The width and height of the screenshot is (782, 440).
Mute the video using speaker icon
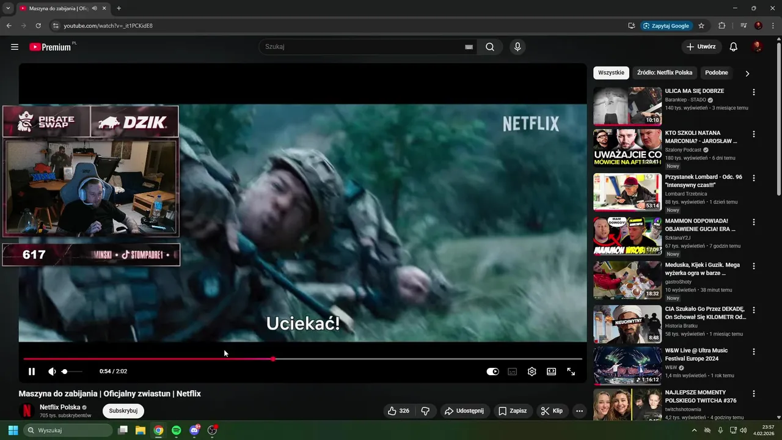[x=52, y=372]
